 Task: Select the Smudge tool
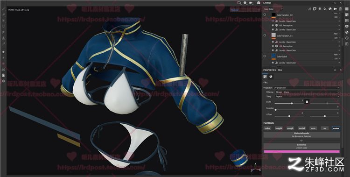pos(3,32)
